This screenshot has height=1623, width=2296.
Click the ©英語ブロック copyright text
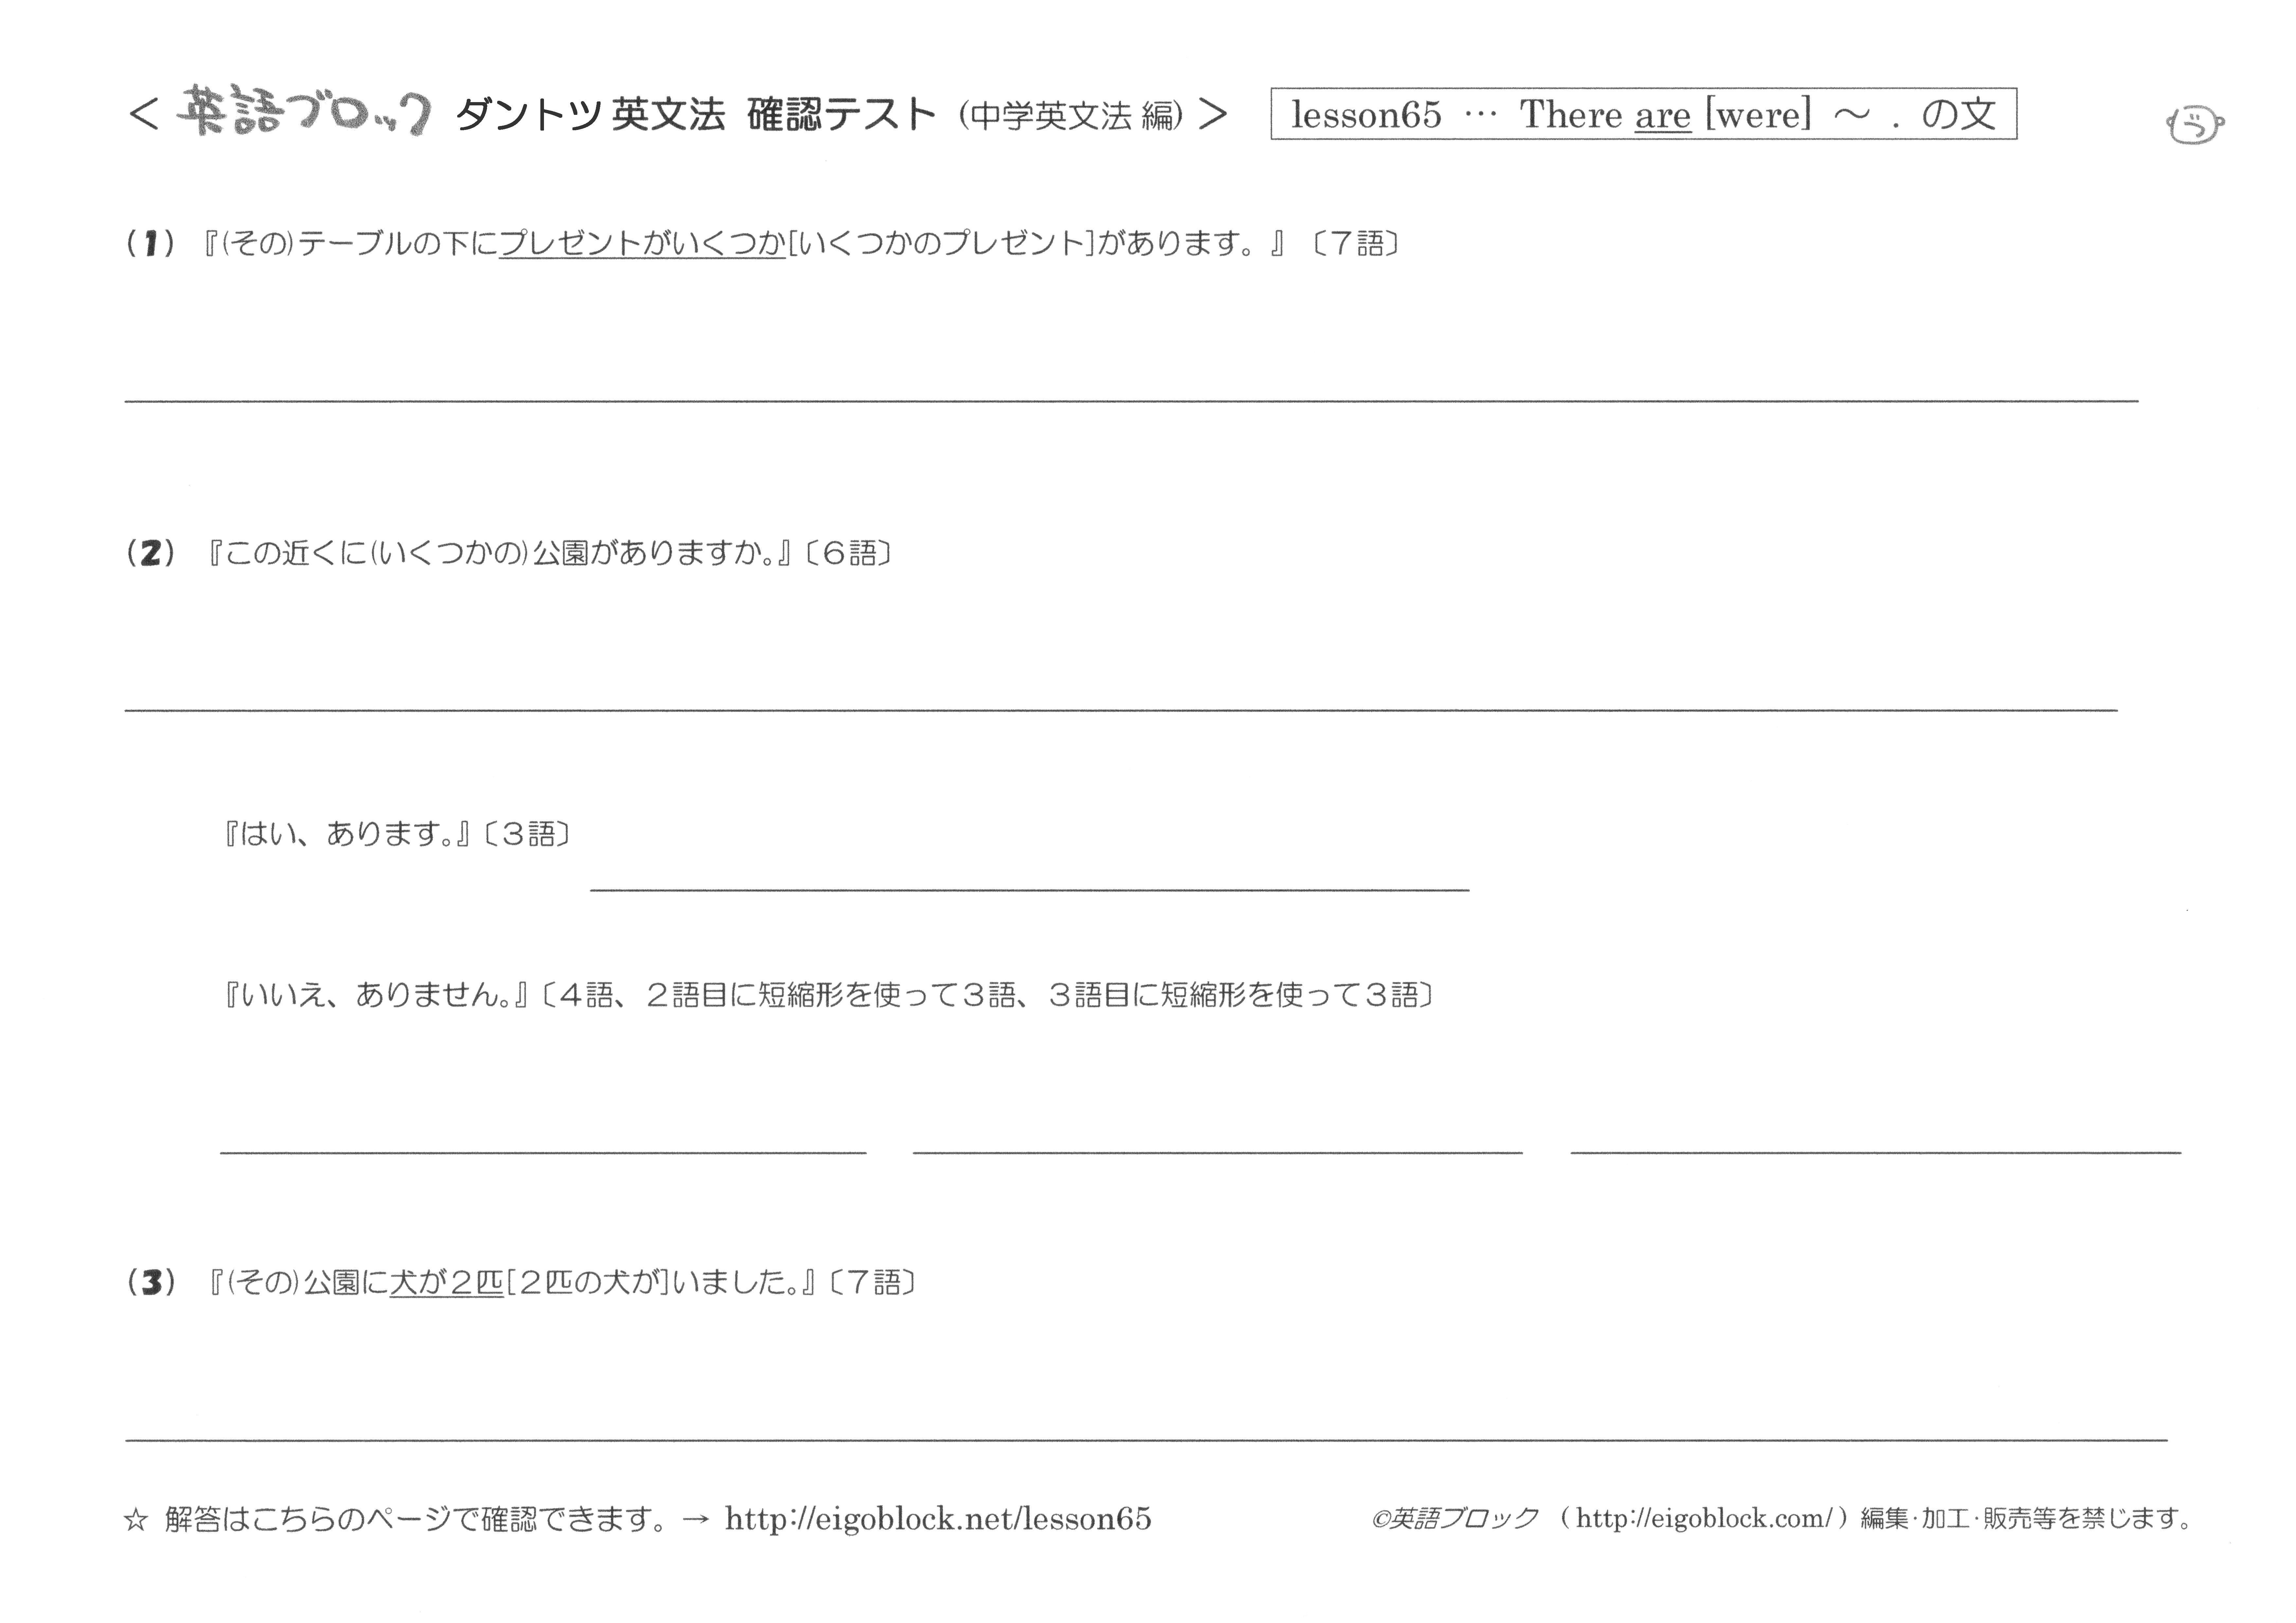[x=1455, y=1519]
